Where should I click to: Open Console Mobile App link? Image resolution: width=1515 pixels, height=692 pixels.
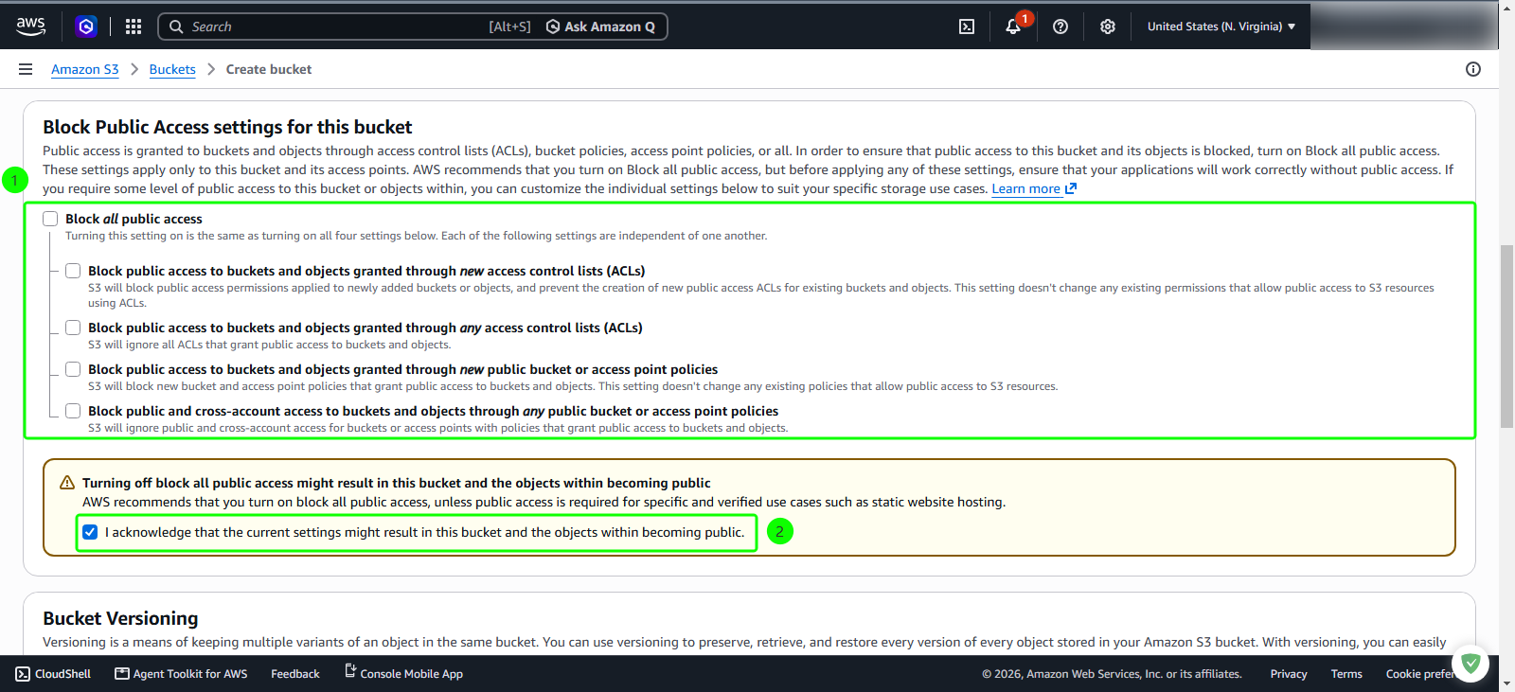[x=403, y=674]
